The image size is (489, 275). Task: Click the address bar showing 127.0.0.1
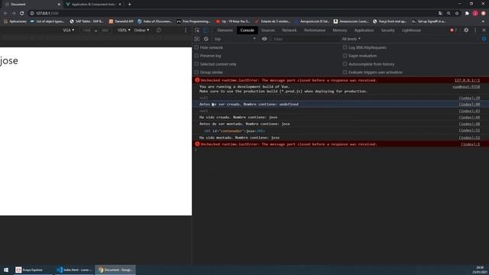coord(231,14)
